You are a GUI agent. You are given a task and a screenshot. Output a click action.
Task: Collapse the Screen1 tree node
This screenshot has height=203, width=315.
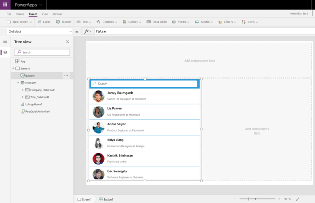click(x=13, y=68)
